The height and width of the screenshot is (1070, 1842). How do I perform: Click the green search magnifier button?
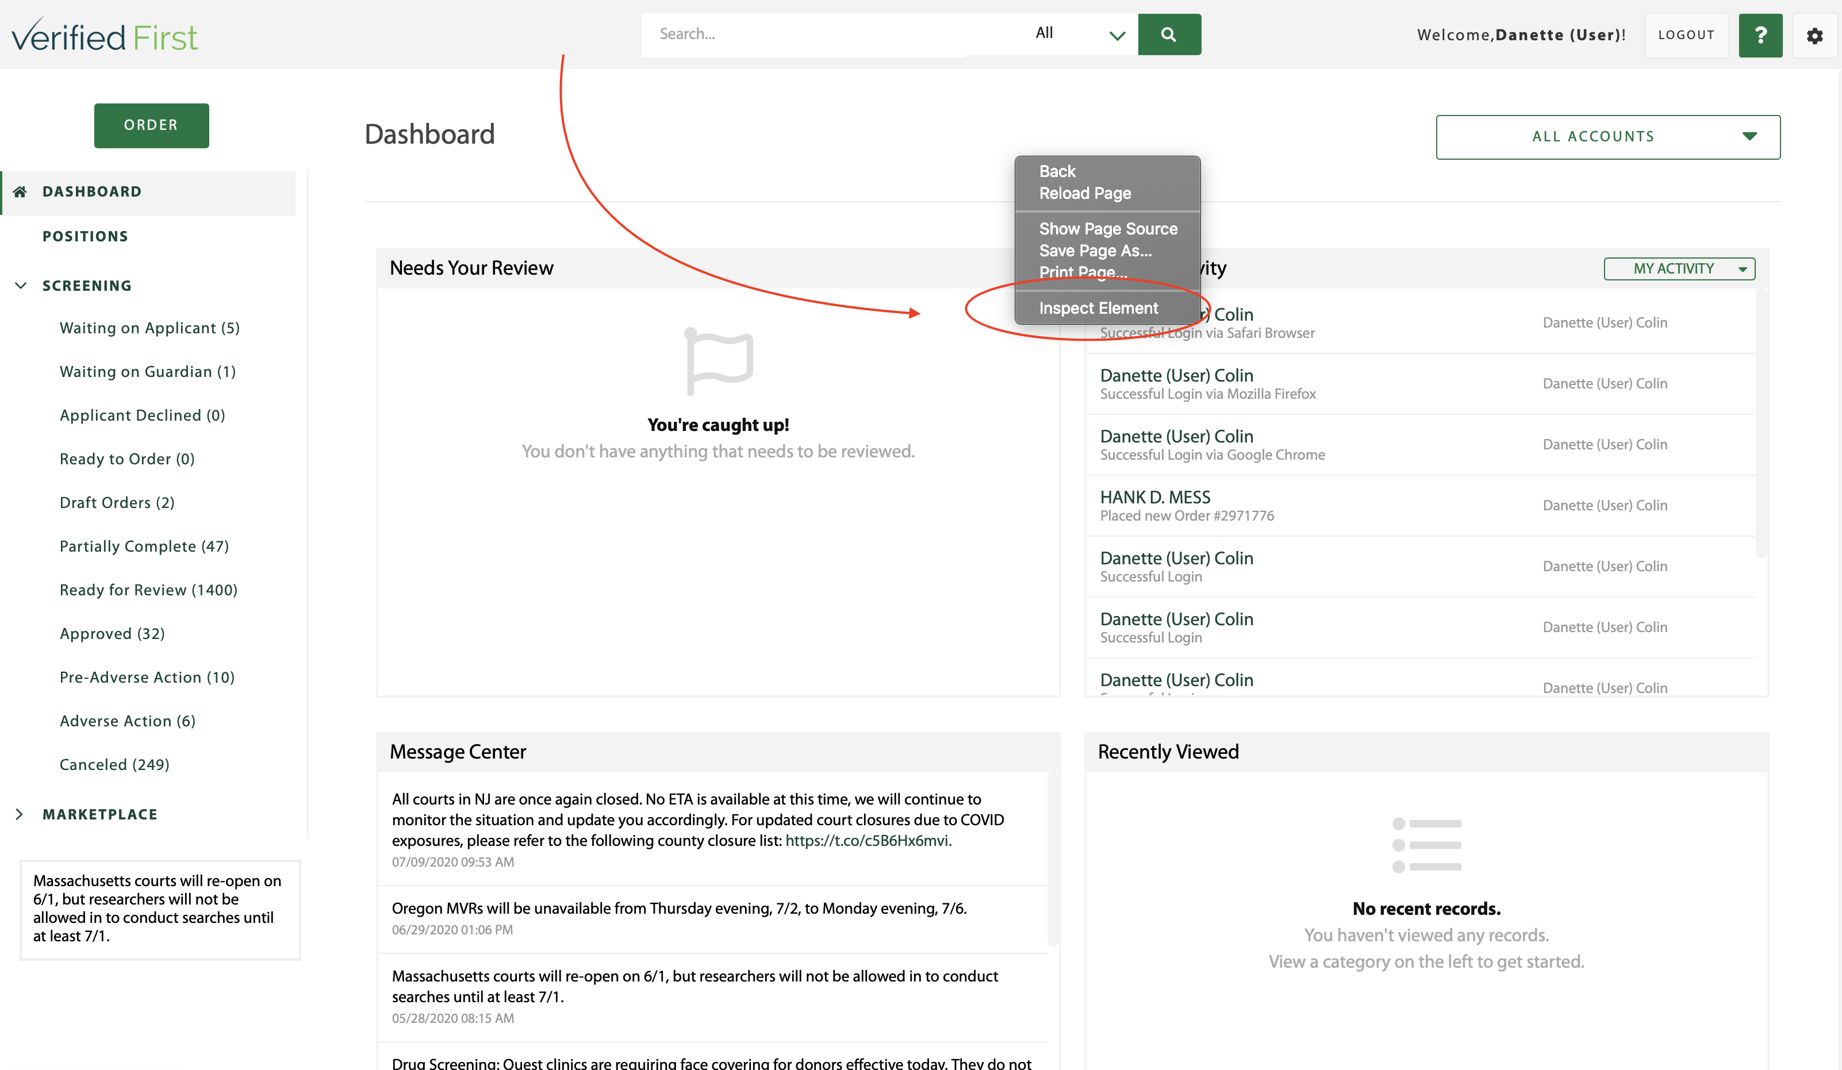click(x=1169, y=34)
